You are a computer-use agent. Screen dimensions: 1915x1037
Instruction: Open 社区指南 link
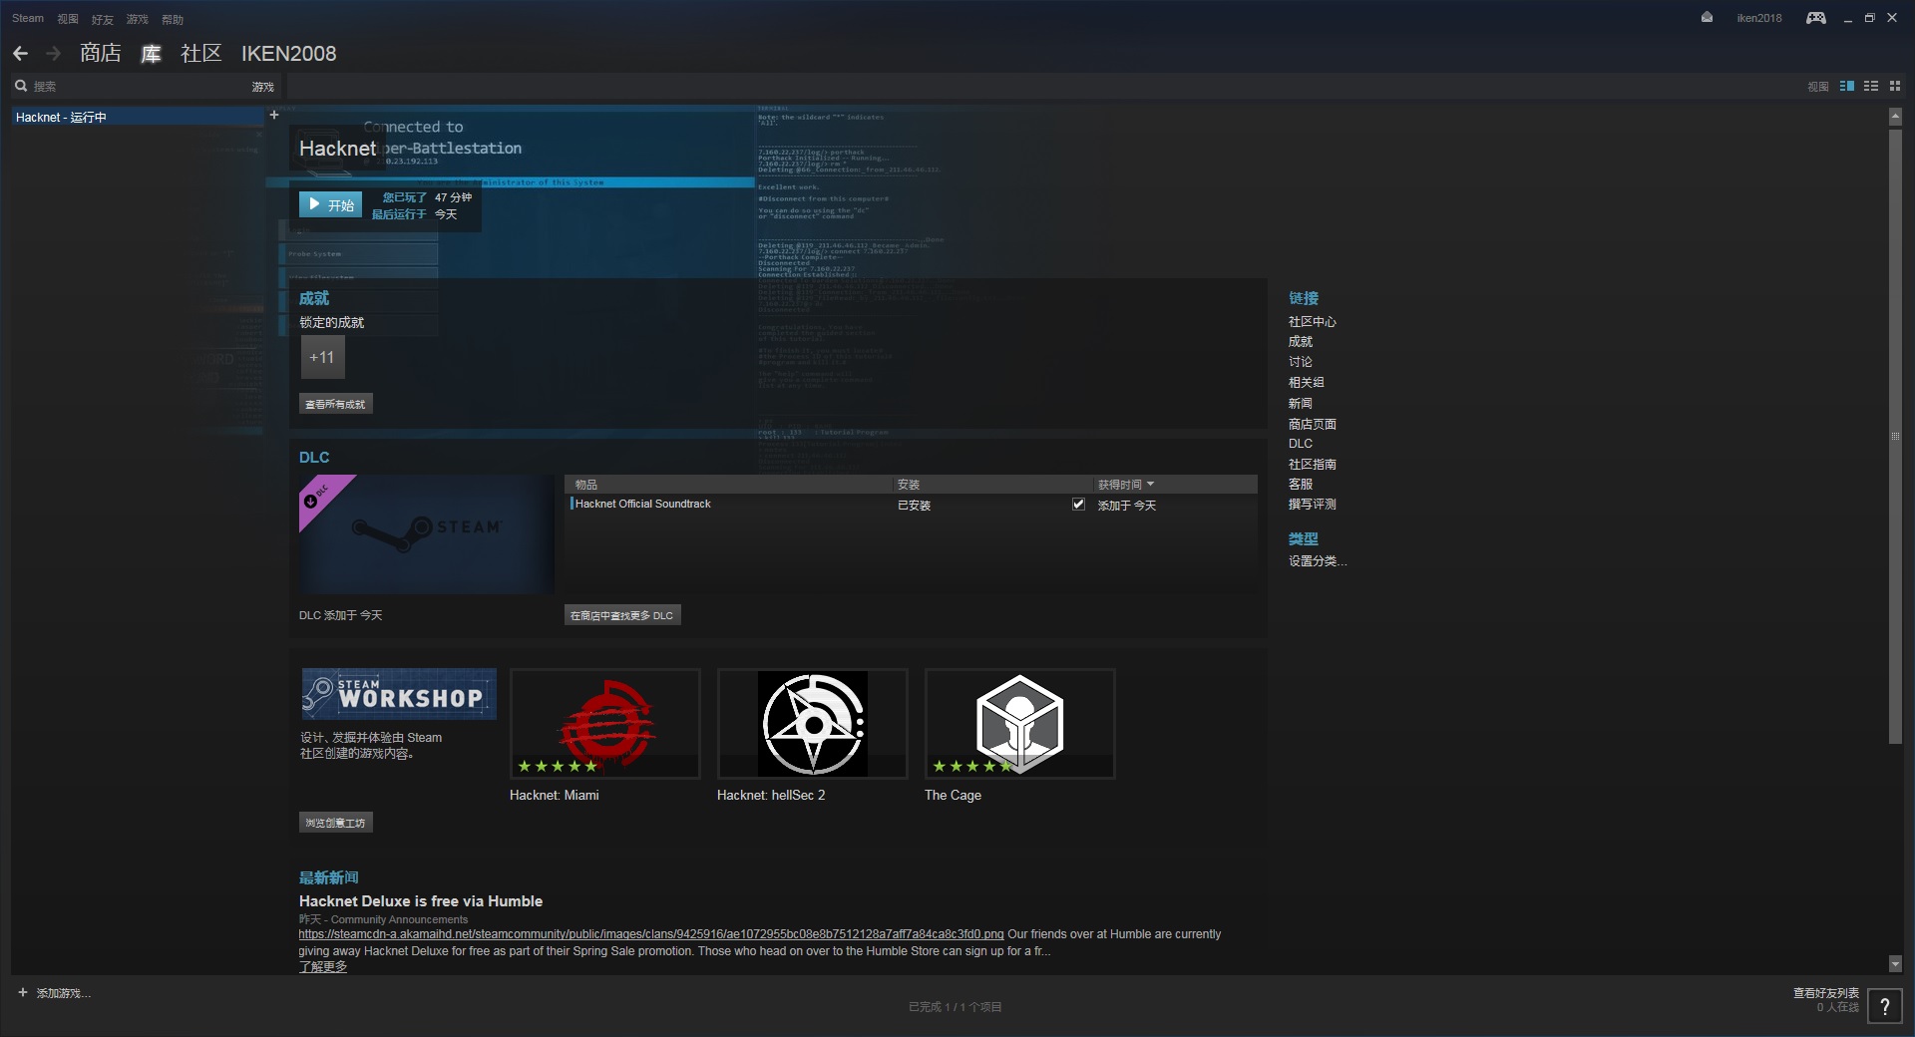tap(1312, 464)
